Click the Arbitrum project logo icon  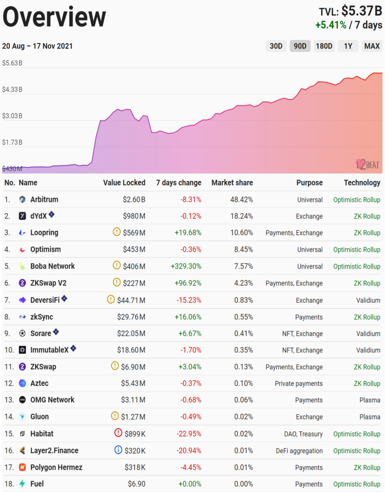point(22,200)
